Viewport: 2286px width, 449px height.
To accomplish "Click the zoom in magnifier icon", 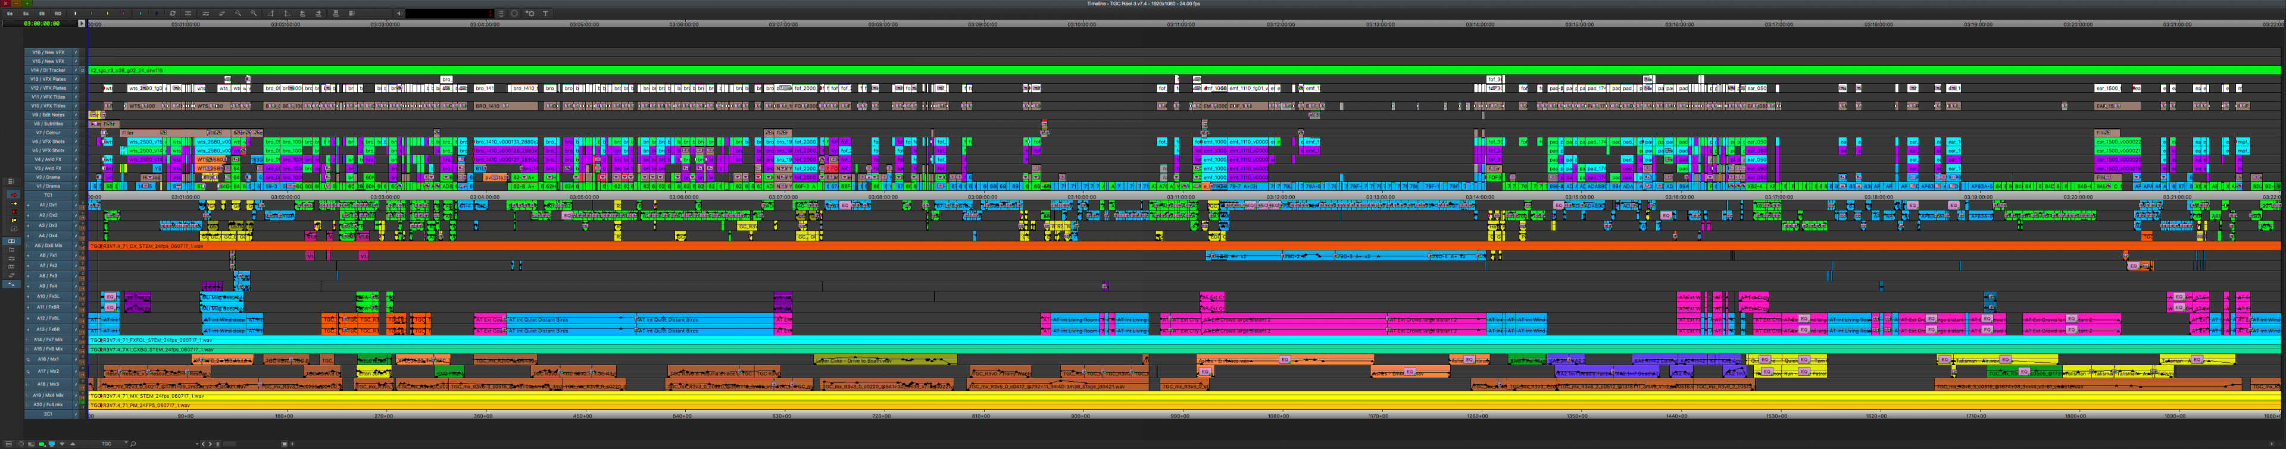I will [x=254, y=14].
